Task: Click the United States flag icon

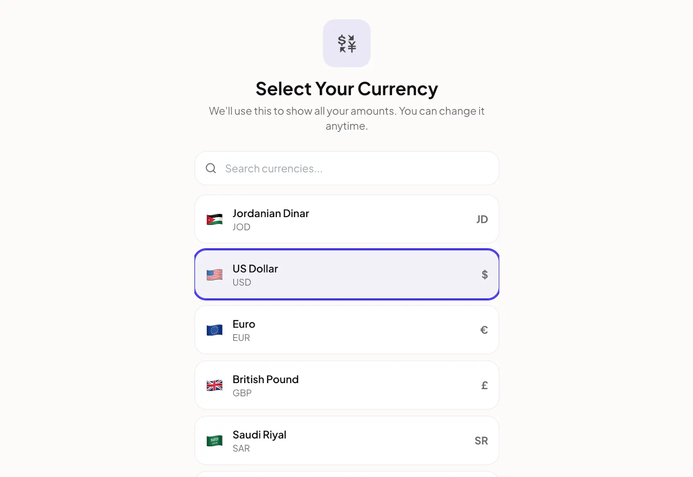Action: click(214, 275)
